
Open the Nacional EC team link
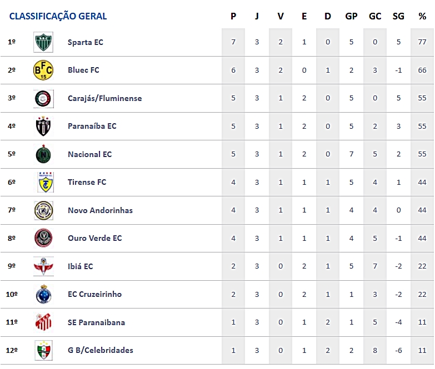pos(89,154)
